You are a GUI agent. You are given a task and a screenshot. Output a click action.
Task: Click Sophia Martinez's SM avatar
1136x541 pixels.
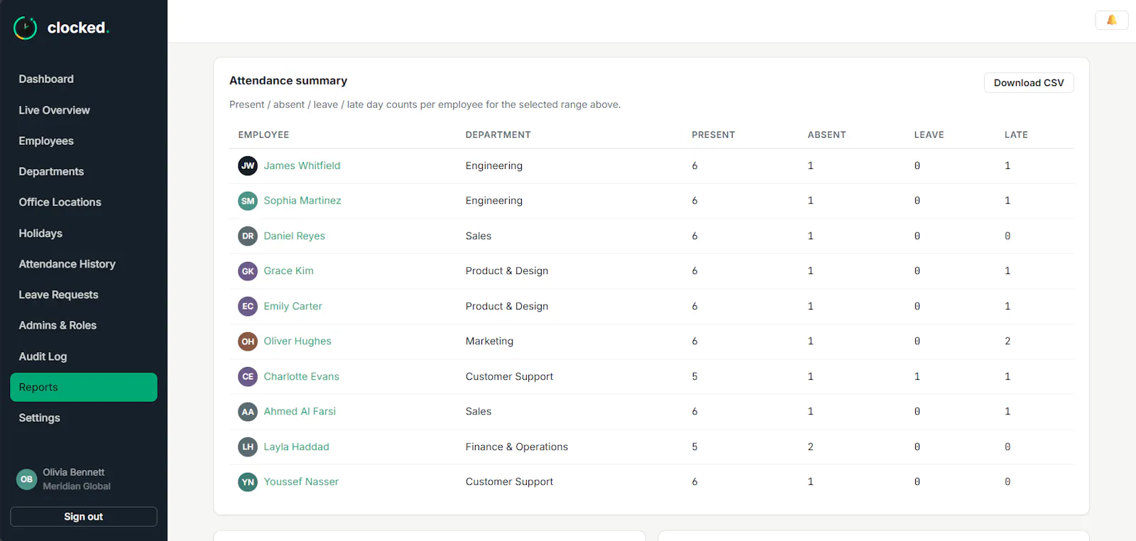(248, 201)
